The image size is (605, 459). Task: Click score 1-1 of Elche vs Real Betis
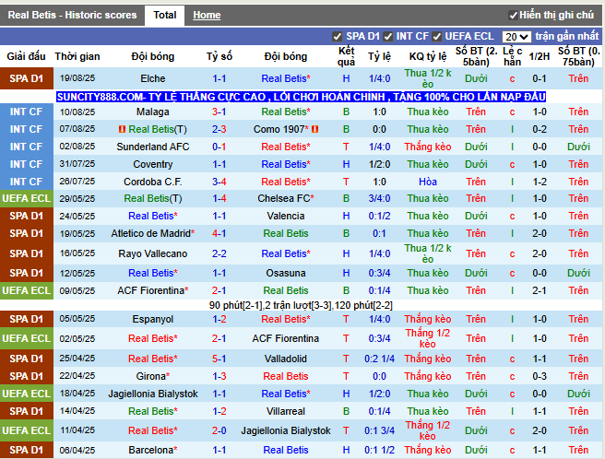pos(219,78)
